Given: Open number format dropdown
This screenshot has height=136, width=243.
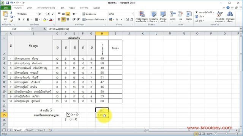Looking at the screenshot, I should (x=132, y=14).
